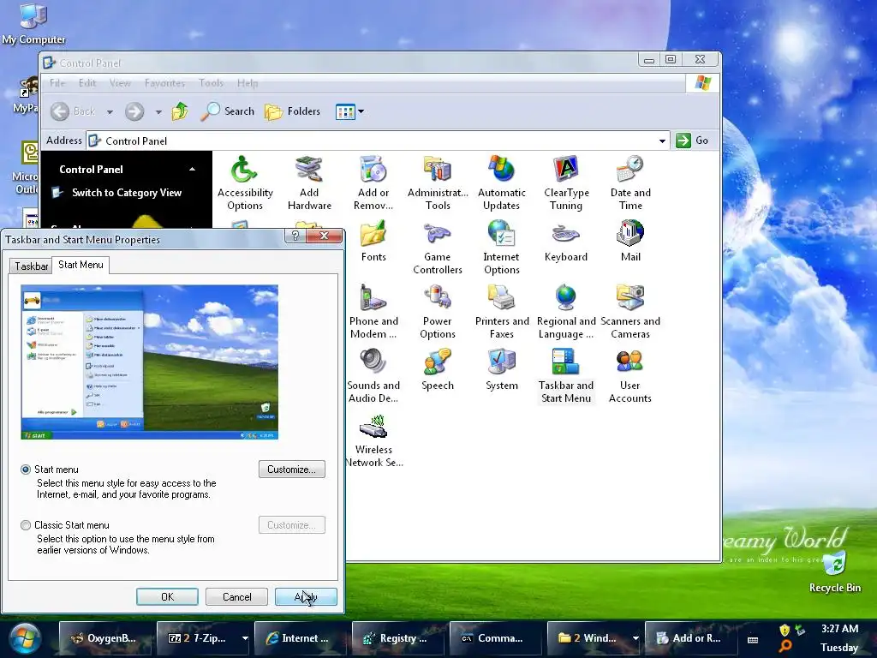
Task: Open User Accounts icon
Action: click(630, 376)
